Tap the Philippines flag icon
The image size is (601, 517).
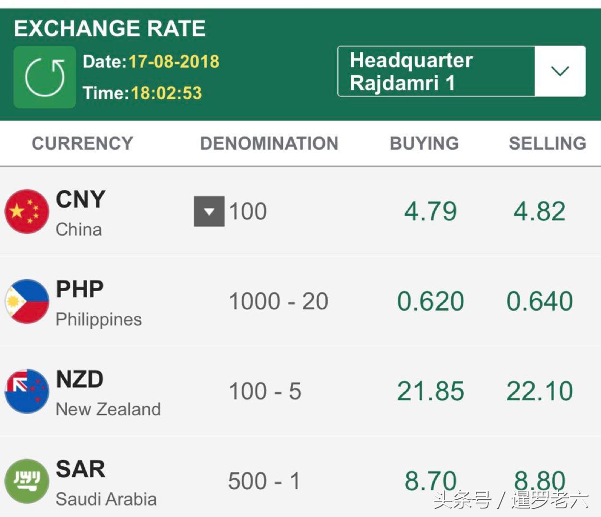(x=27, y=301)
